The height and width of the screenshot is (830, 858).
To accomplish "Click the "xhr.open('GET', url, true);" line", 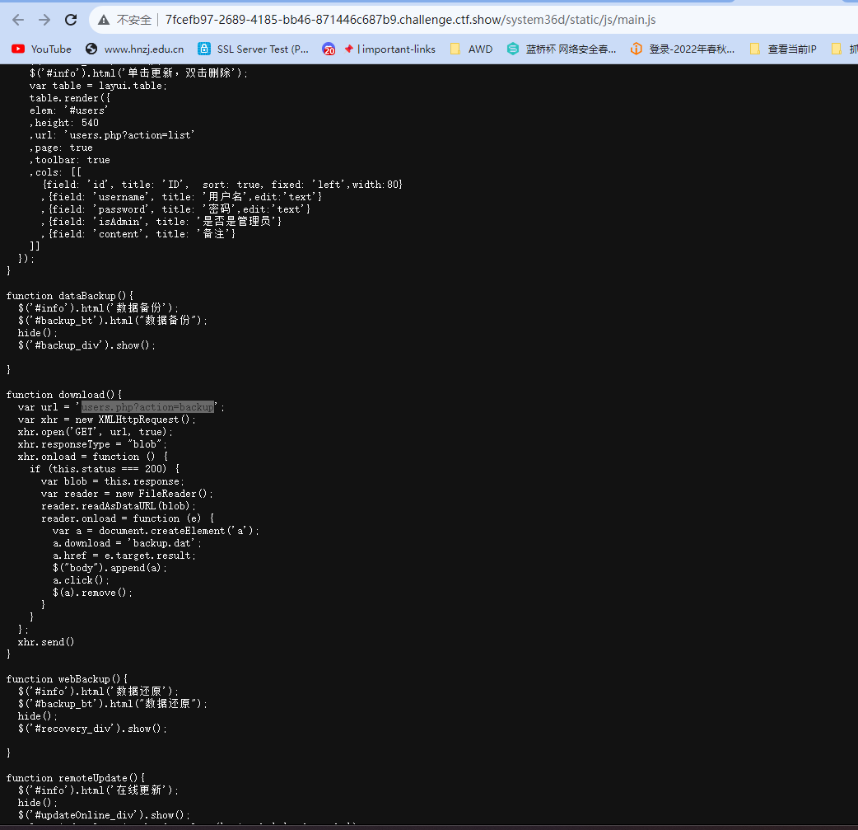I will tap(96, 432).
